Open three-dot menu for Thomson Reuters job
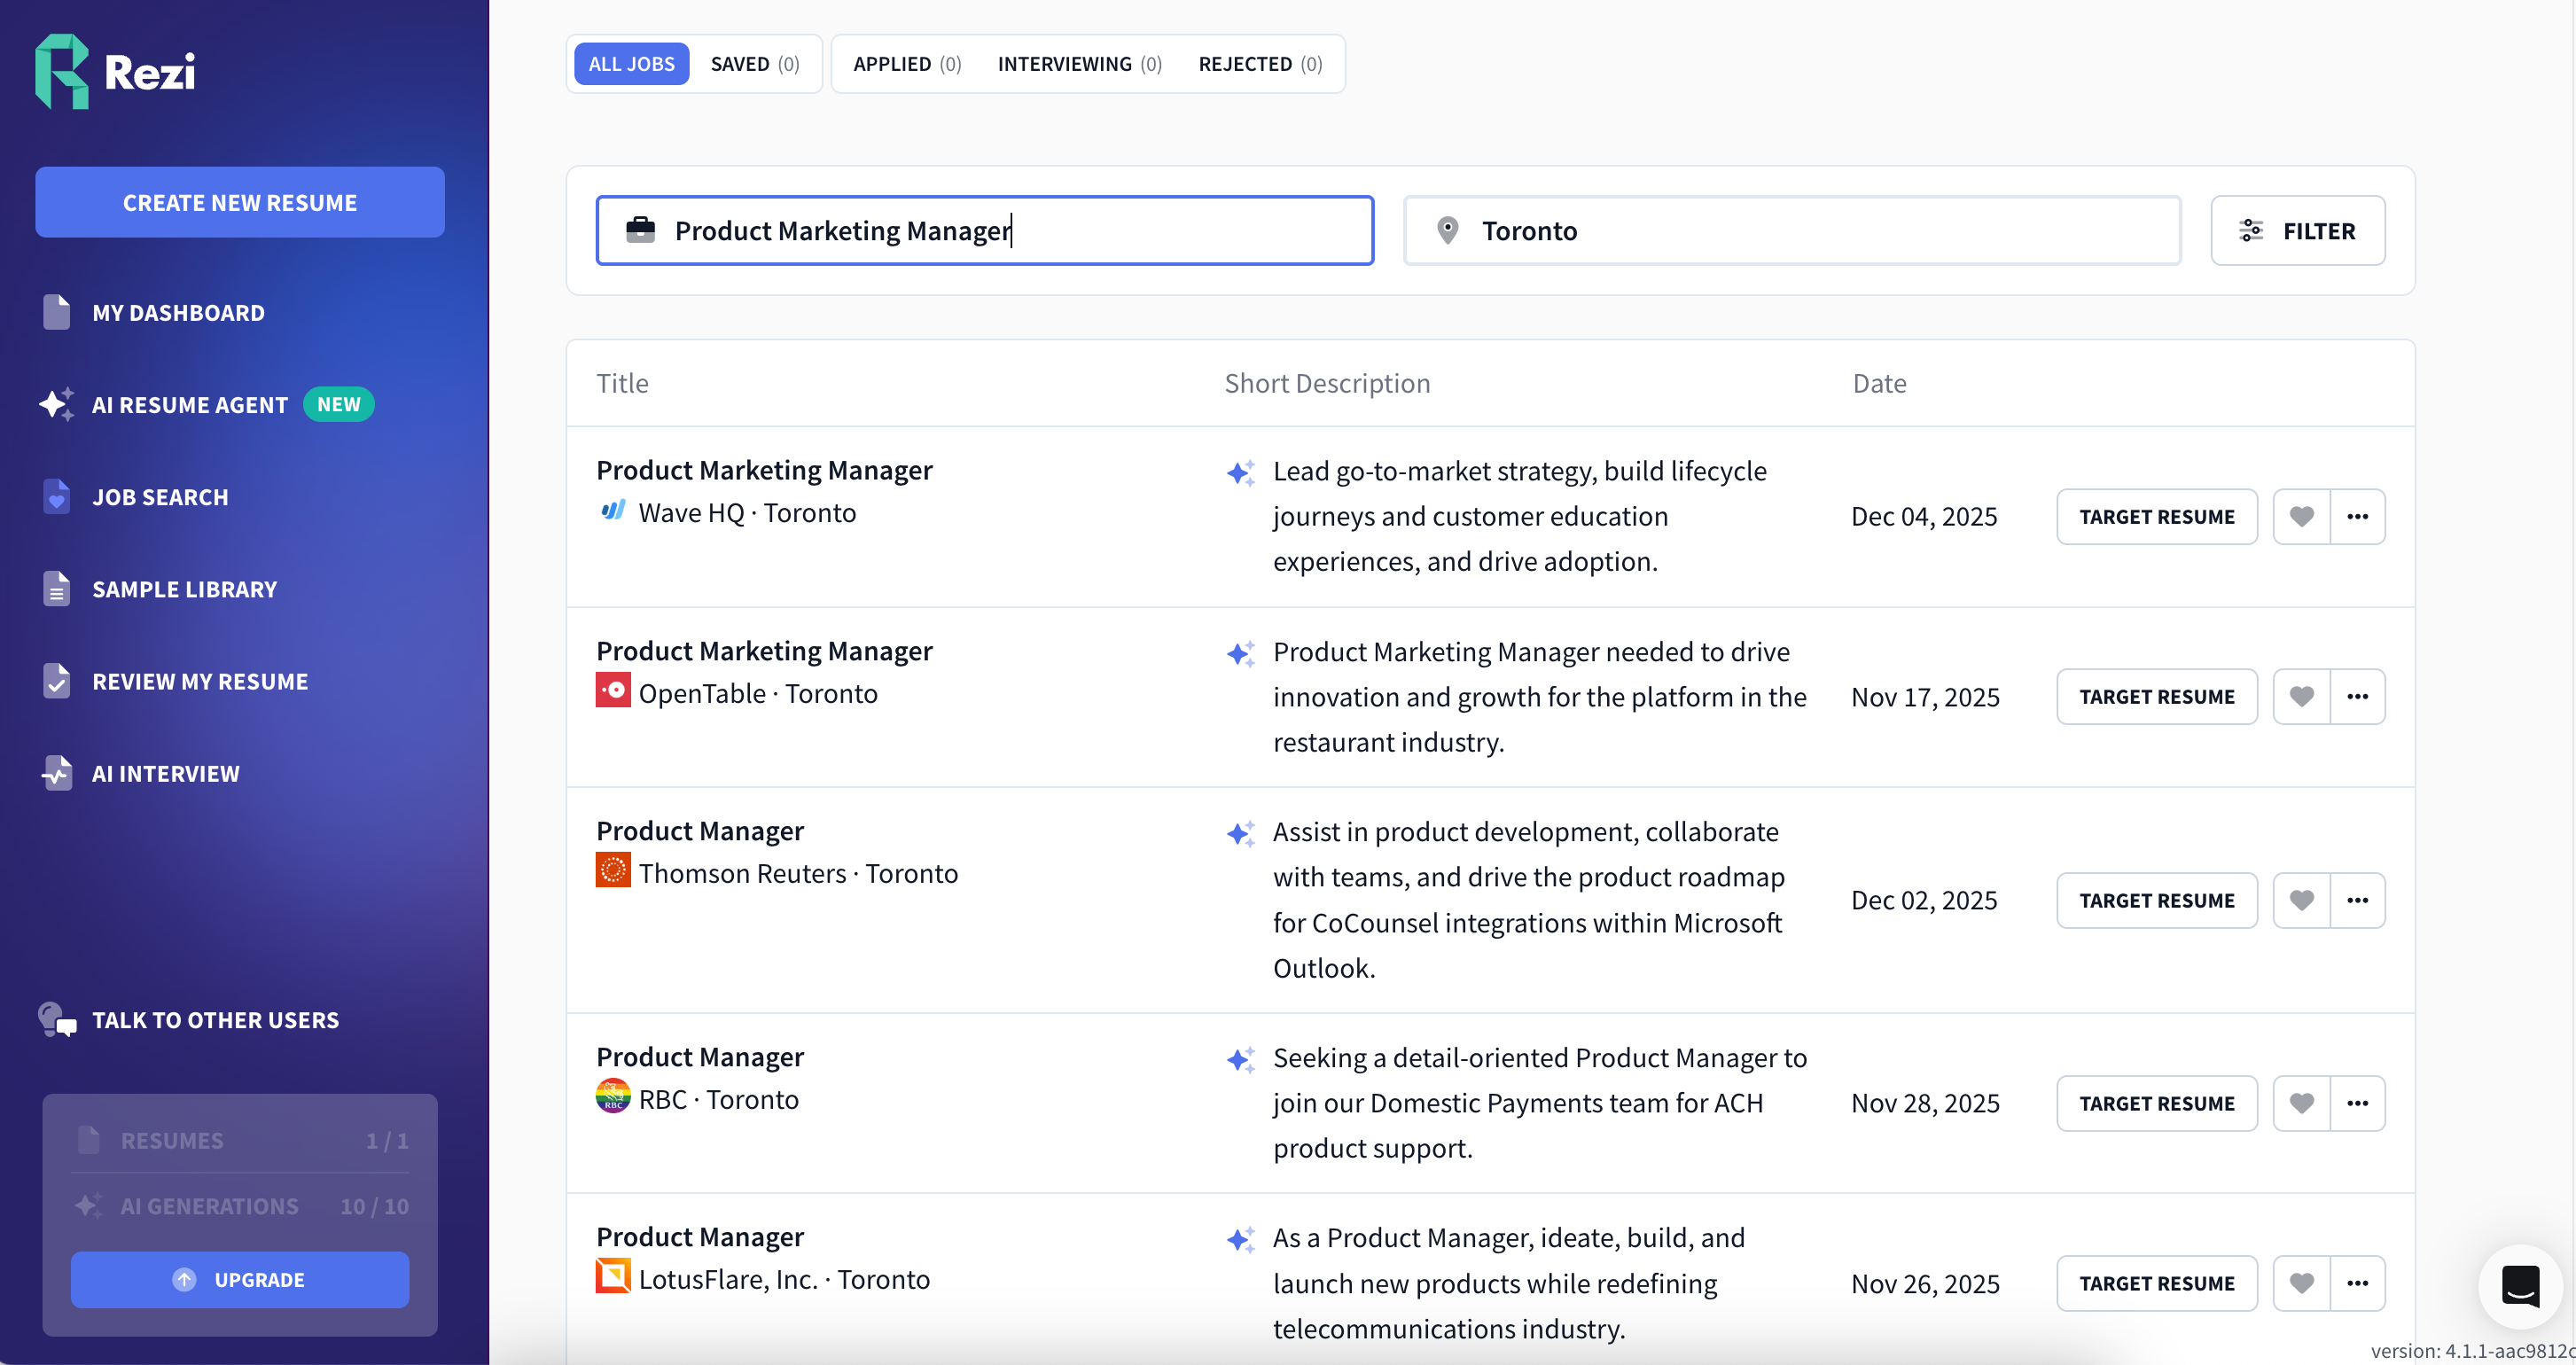This screenshot has width=2576, height=1365. (x=2357, y=900)
